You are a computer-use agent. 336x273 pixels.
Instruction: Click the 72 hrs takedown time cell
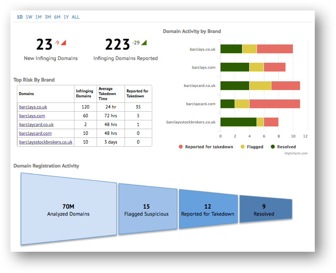[111, 116]
